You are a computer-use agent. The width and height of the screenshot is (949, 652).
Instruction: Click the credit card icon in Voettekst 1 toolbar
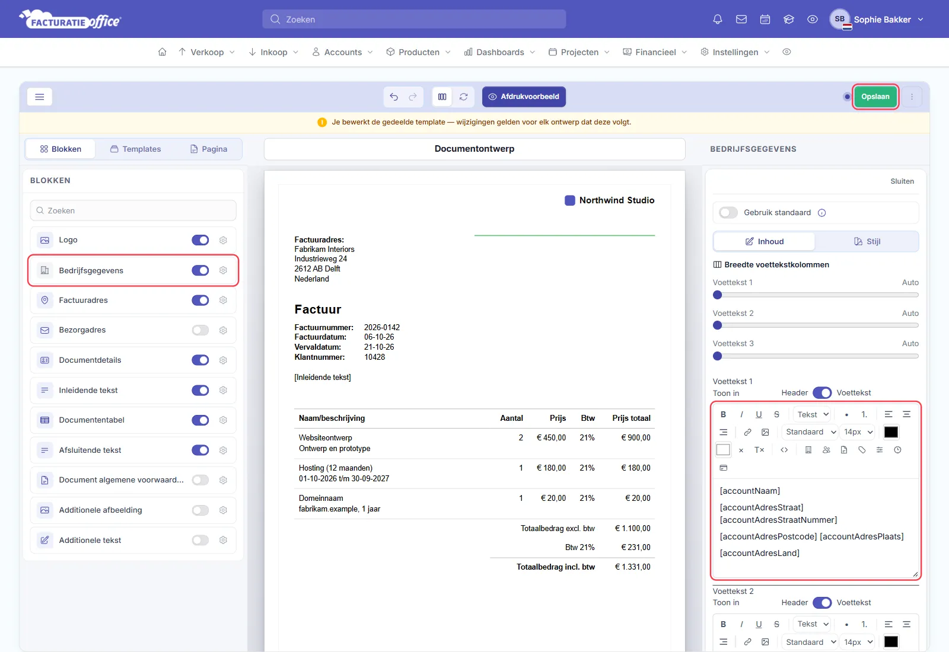(723, 468)
